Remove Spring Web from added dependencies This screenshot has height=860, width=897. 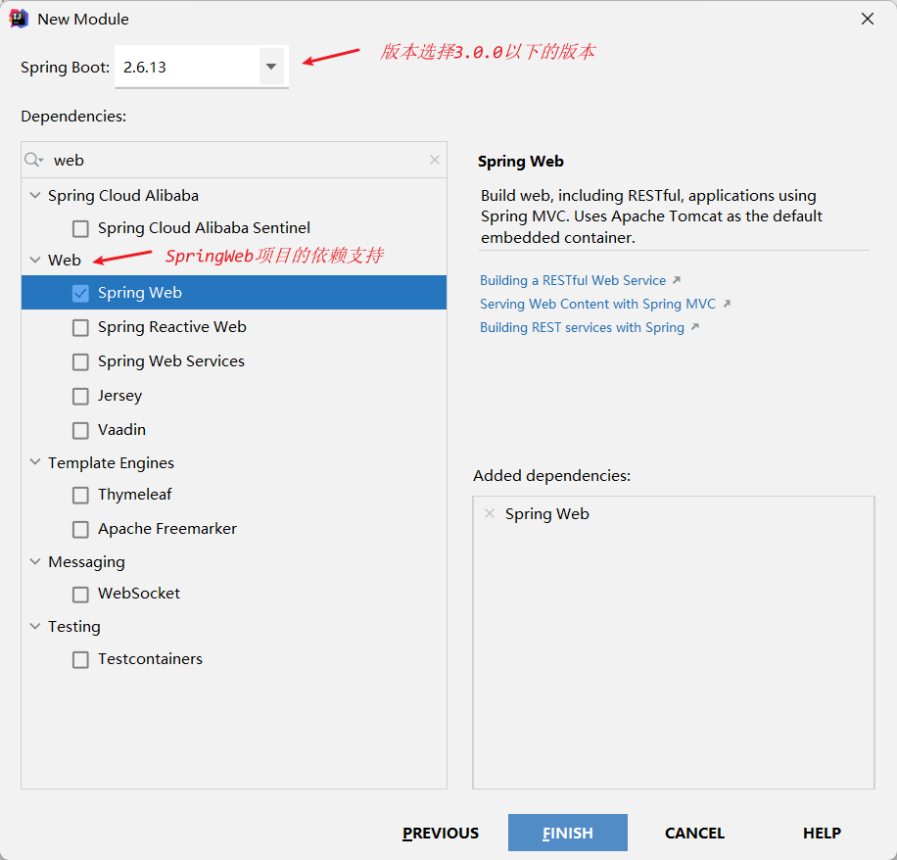pyautogui.click(x=490, y=513)
